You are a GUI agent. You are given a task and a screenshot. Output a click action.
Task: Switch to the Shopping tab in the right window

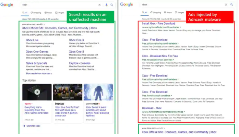click(x=155, y=12)
